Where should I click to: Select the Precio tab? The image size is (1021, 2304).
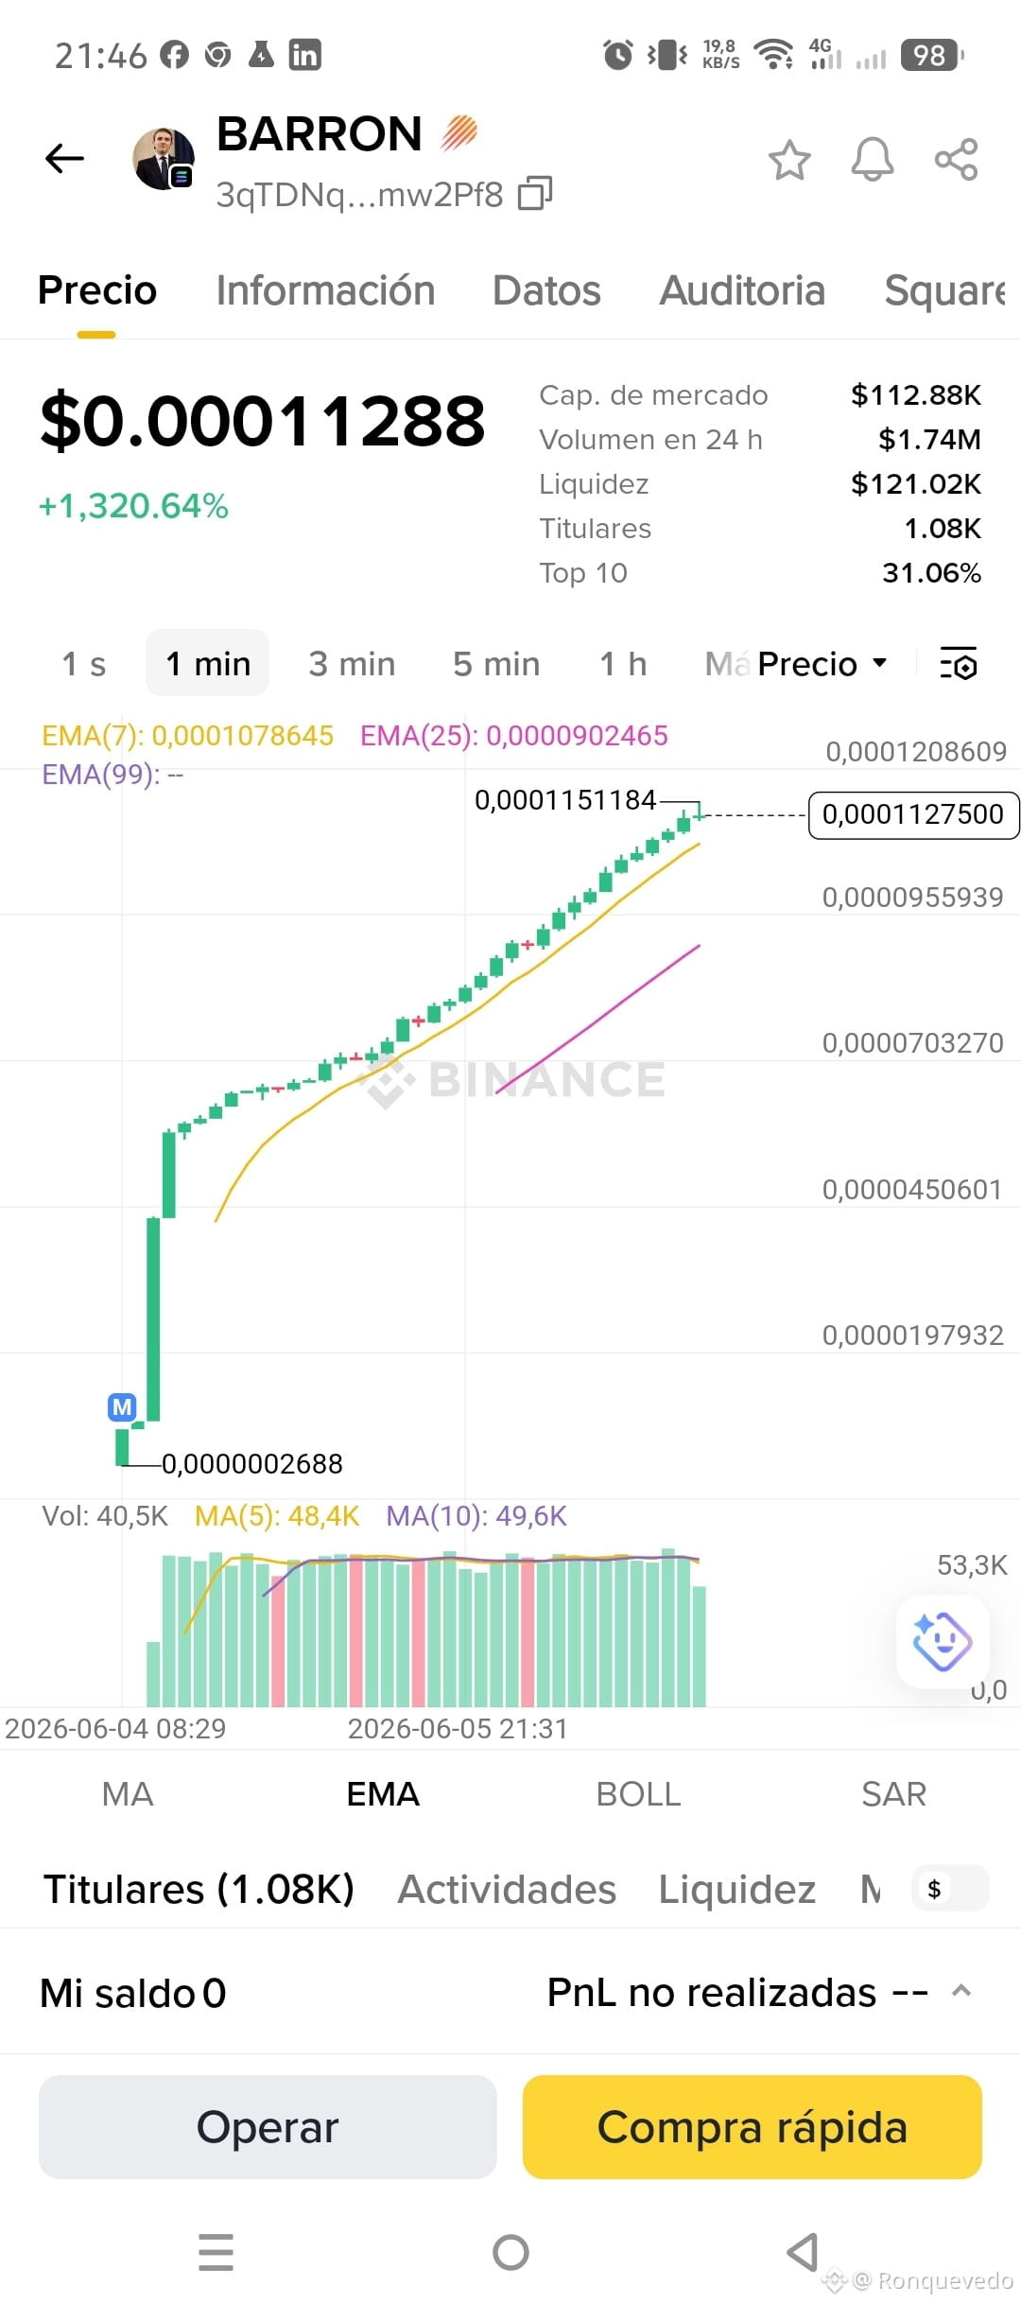tap(96, 290)
